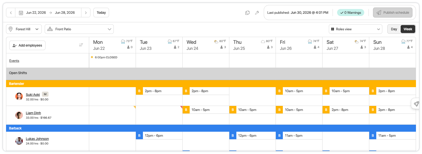Click Thursday's cloud weather icon
Image resolution: width=422 pixels, height=154 pixels.
[x=263, y=41]
